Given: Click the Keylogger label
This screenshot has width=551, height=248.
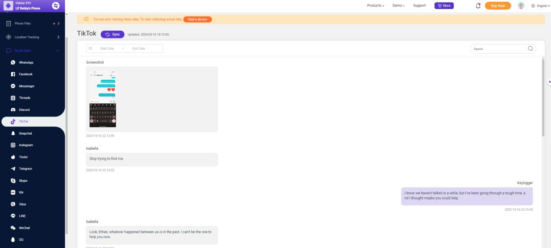Looking at the screenshot, I should click(x=524, y=183).
